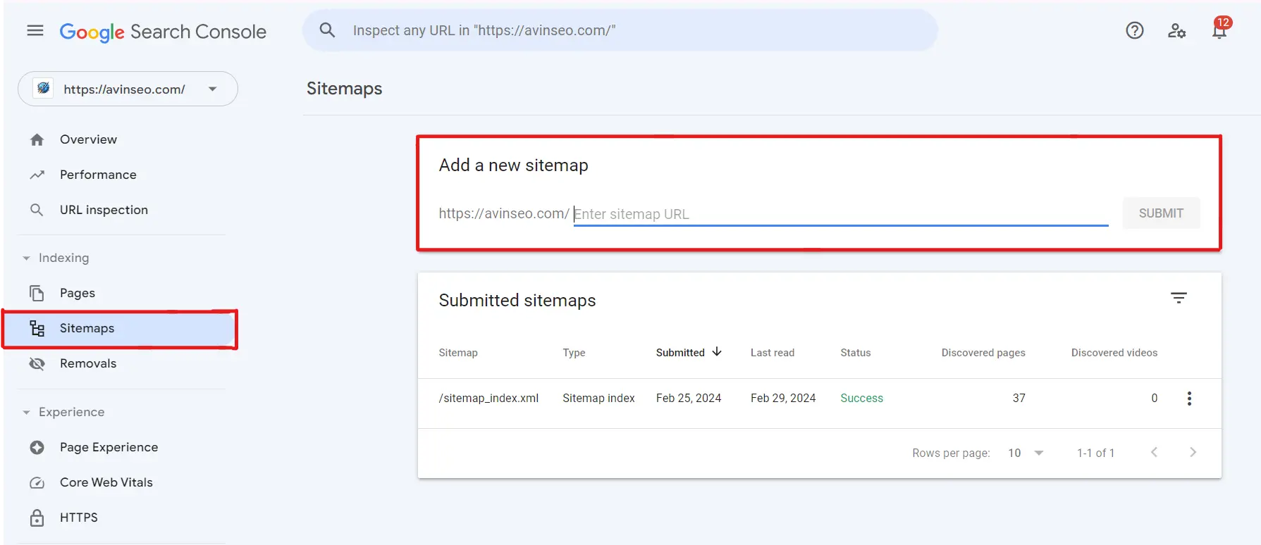This screenshot has height=545, width=1261.
Task: Click the Last read column header
Action: click(x=773, y=352)
